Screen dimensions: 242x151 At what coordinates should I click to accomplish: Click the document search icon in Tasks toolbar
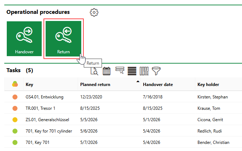tap(94, 71)
